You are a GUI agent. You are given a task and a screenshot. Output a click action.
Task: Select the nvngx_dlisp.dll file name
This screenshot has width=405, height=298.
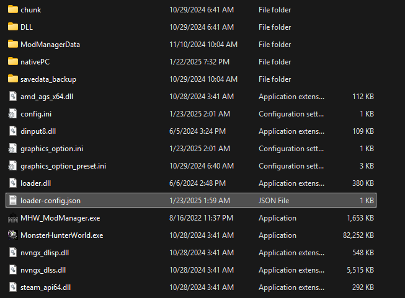[x=45, y=253]
